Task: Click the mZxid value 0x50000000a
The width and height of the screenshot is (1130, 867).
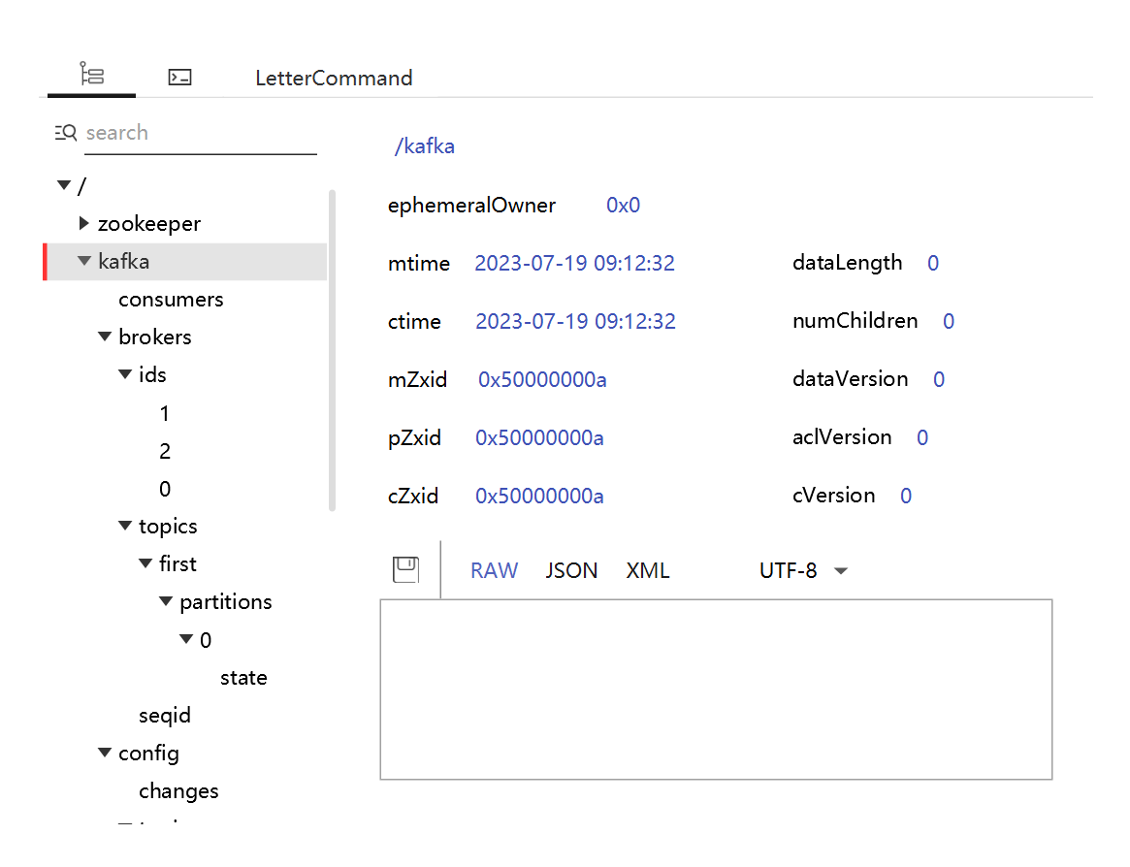Action: tap(542, 380)
